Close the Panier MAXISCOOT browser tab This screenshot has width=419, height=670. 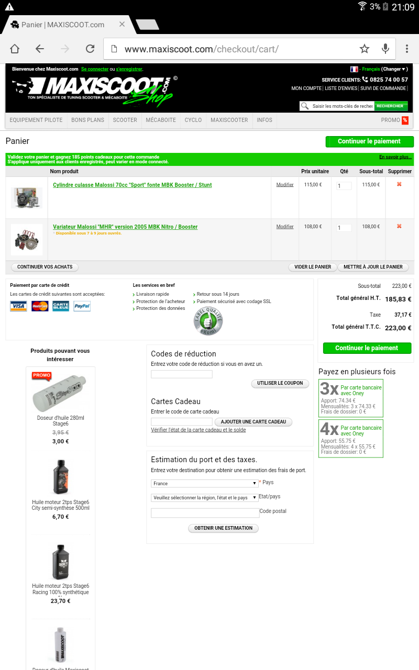point(122,24)
